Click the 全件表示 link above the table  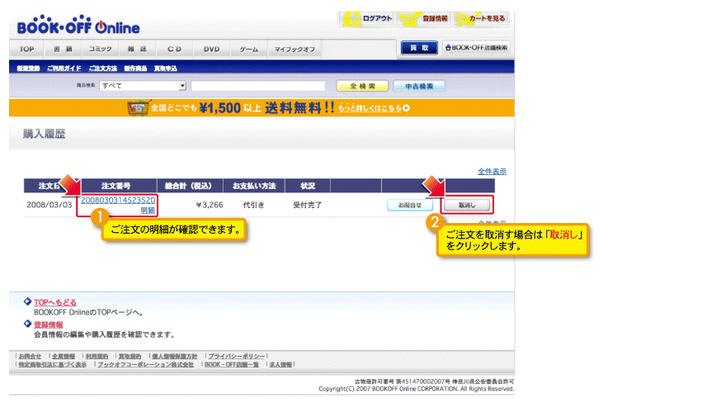pos(492,171)
